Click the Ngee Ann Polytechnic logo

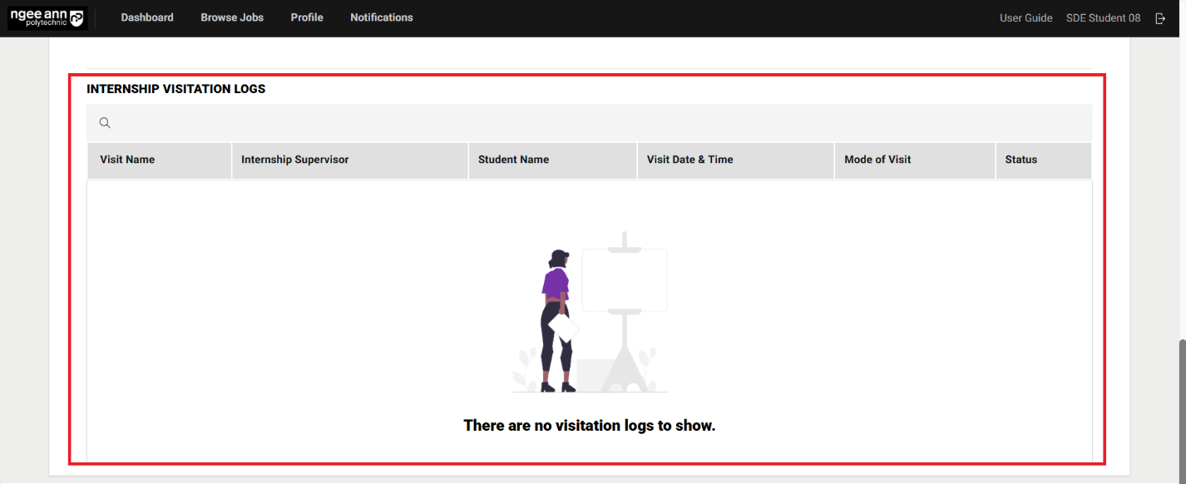click(46, 17)
